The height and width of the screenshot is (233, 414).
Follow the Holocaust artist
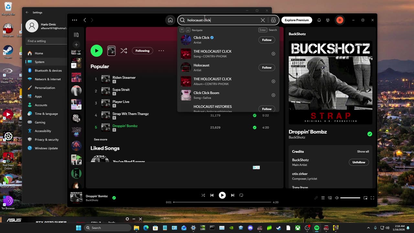pos(267,68)
